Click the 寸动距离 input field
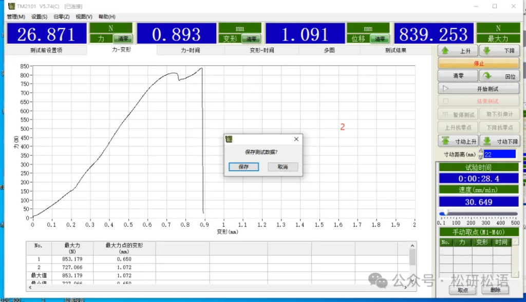This screenshot has height=302, width=526. [x=499, y=154]
